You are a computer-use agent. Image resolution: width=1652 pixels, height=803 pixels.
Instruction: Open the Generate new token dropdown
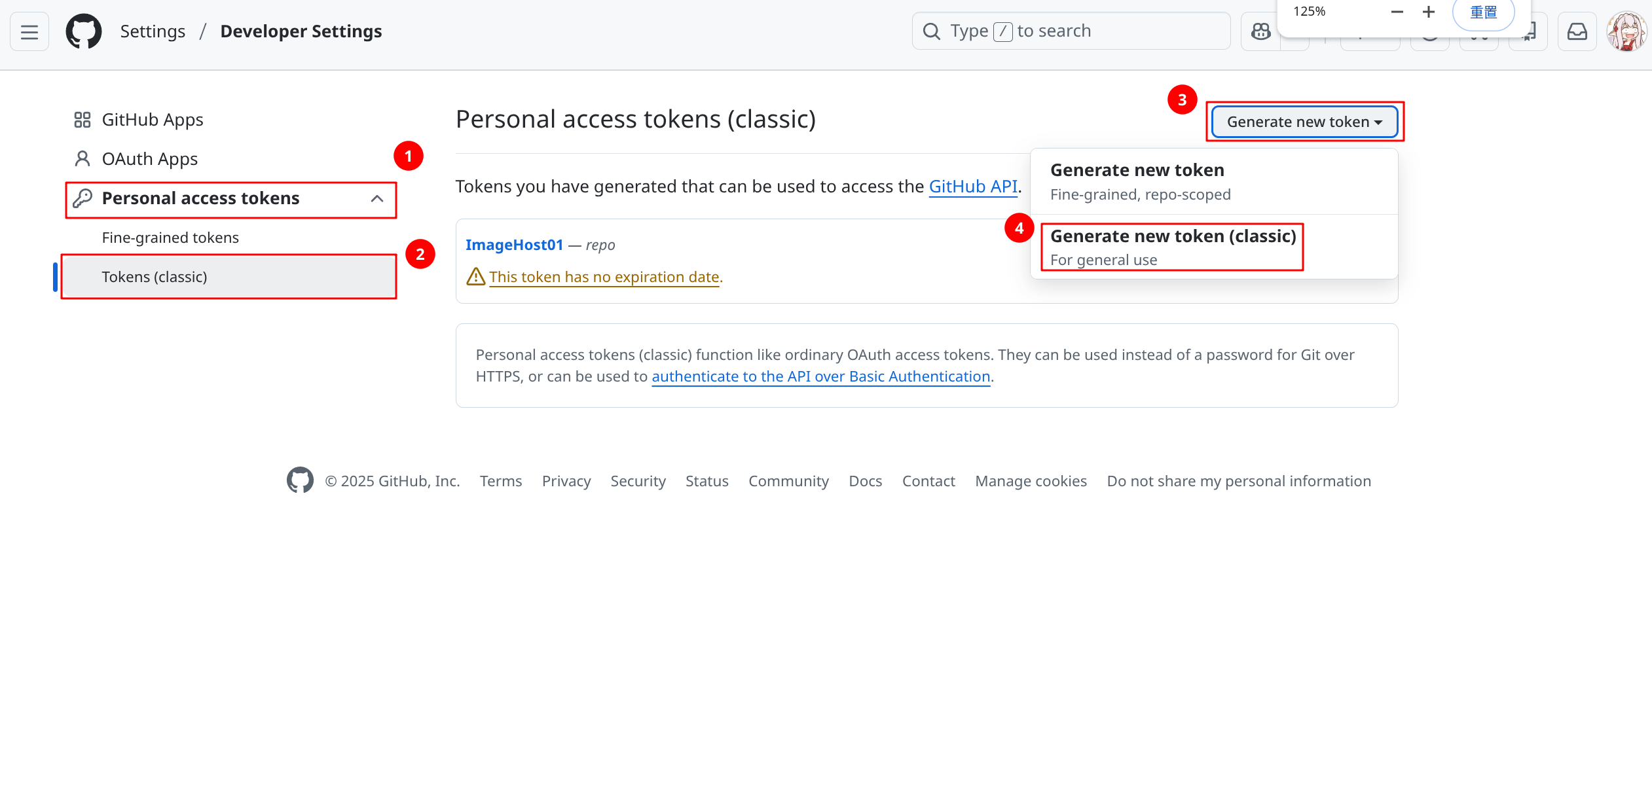pyautogui.click(x=1304, y=122)
